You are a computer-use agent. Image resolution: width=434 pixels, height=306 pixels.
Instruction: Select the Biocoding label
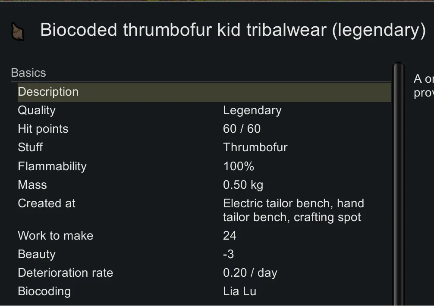(44, 291)
